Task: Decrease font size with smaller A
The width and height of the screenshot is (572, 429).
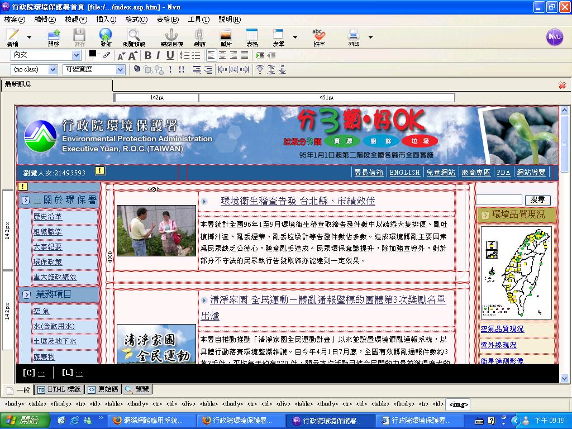Action: (x=121, y=56)
